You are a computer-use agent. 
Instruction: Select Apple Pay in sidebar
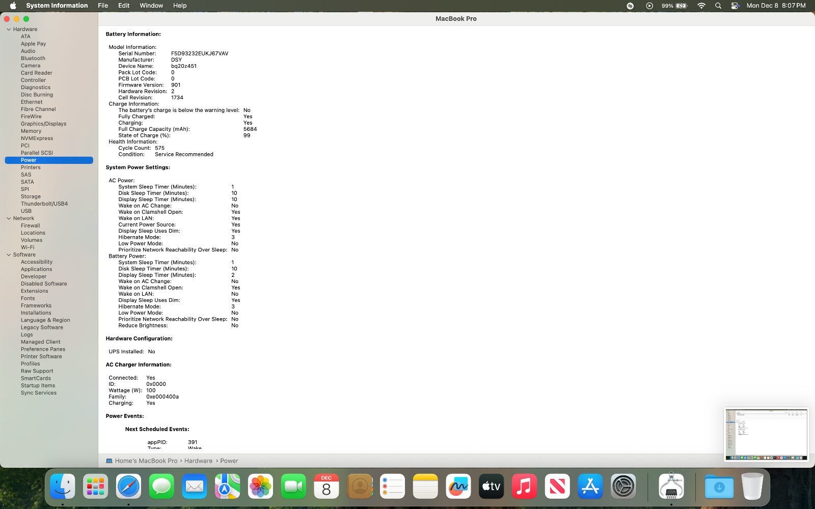pos(33,44)
